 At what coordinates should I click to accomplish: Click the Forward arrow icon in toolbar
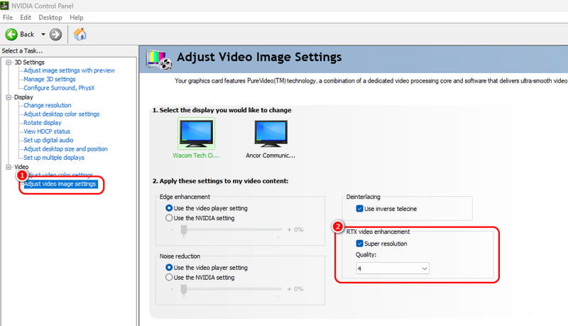55,34
